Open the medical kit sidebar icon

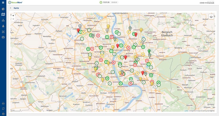coord(3,37)
